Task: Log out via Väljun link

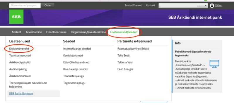Action: pos(218,5)
